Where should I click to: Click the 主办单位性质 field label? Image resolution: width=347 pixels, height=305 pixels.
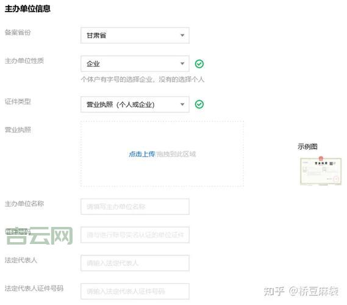point(24,60)
